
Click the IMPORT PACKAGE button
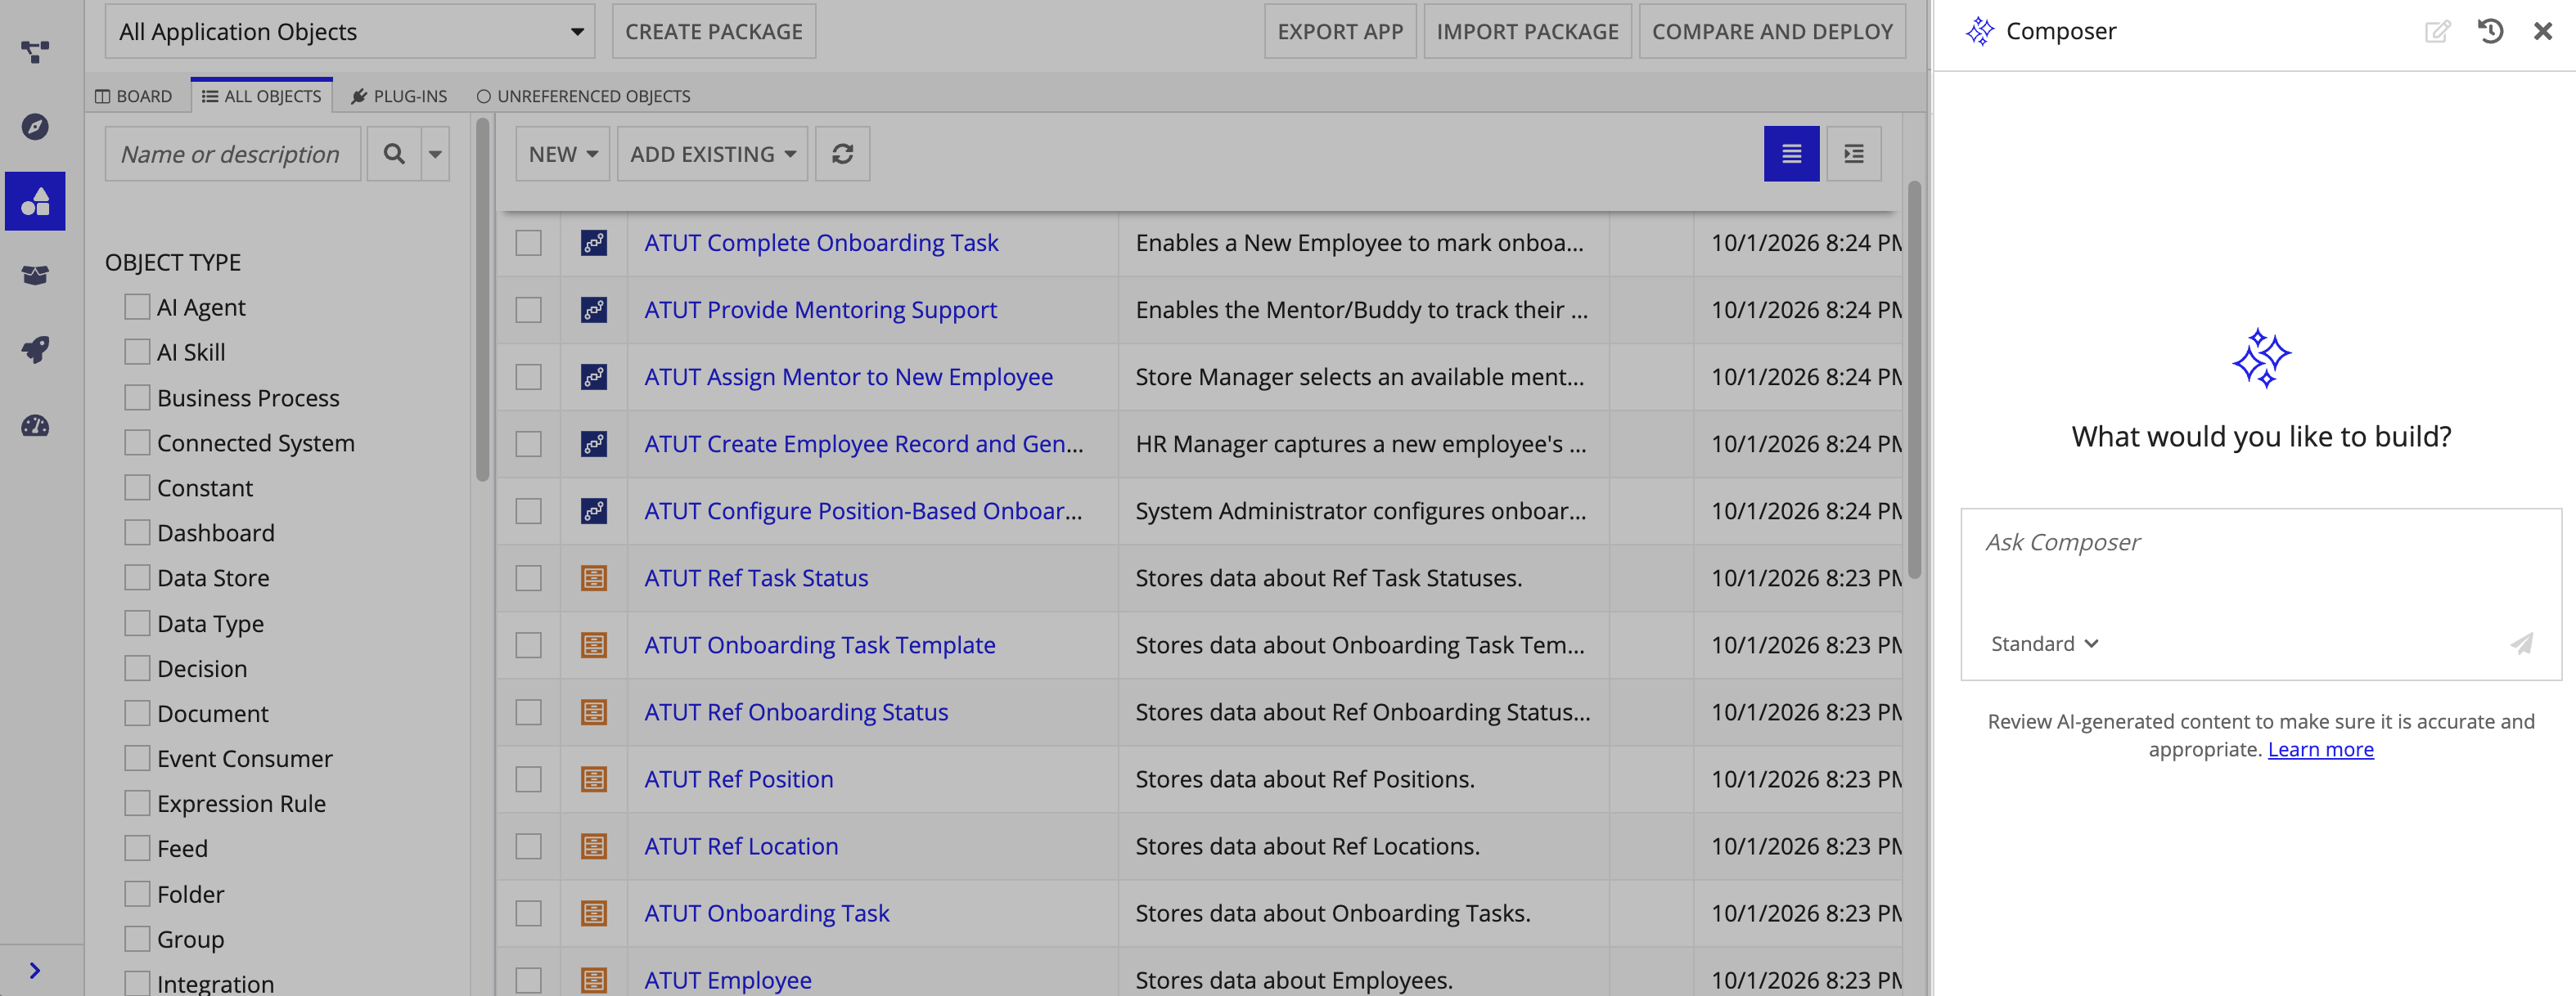point(1527,31)
